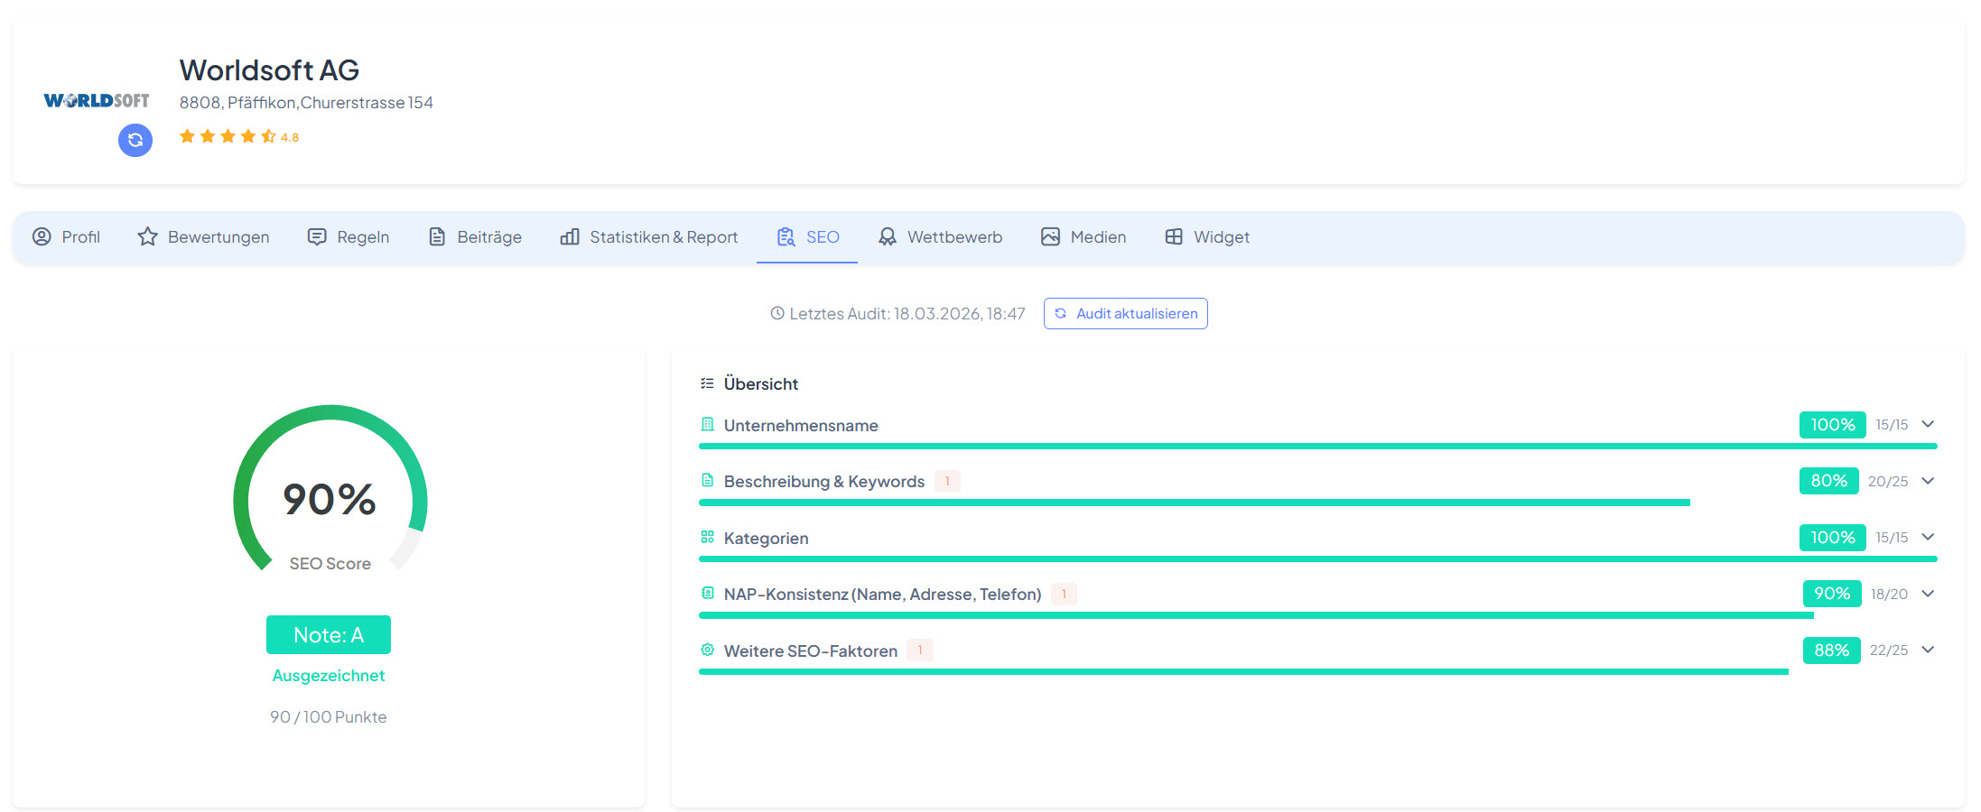
Task: Expand the NAP-Konsistenz section chevron
Action: 1928,594
